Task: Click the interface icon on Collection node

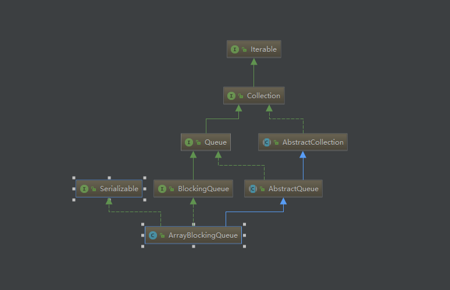Action: [231, 96]
